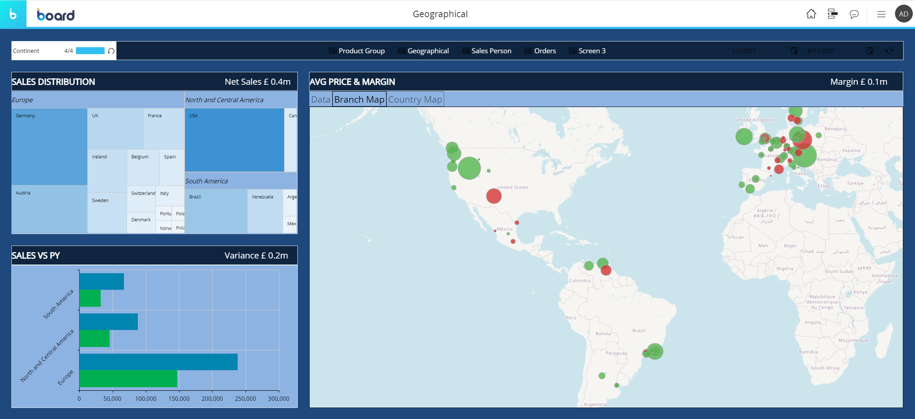This screenshot has width=915, height=419.
Task: Select the Branch Map tab
Action: (x=359, y=99)
